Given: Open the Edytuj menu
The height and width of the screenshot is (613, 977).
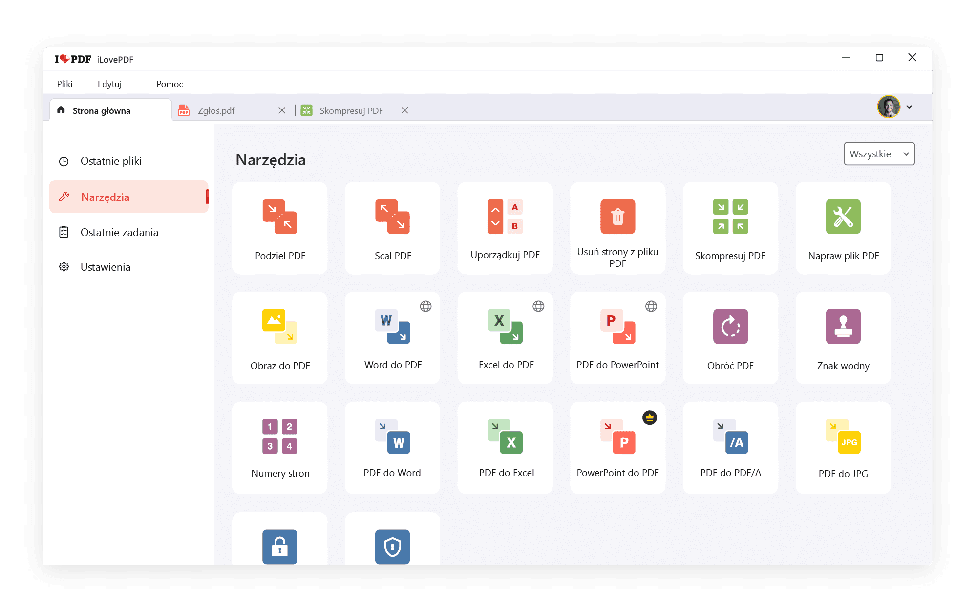Looking at the screenshot, I should (109, 84).
